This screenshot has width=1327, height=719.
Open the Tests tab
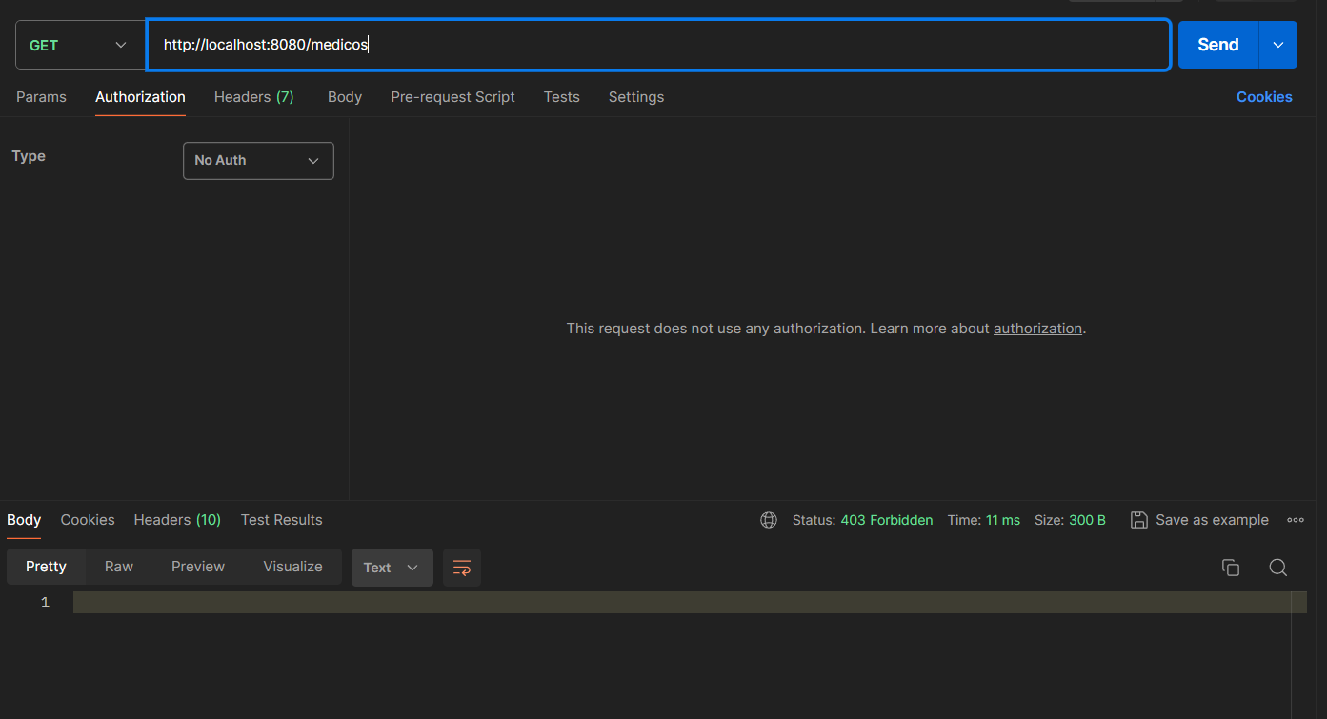[562, 97]
